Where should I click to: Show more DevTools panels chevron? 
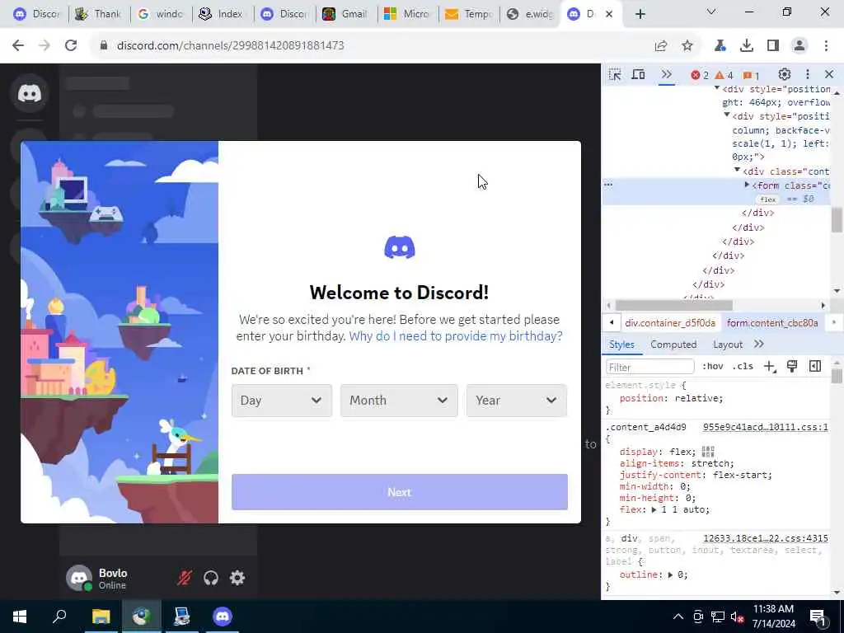pos(666,75)
